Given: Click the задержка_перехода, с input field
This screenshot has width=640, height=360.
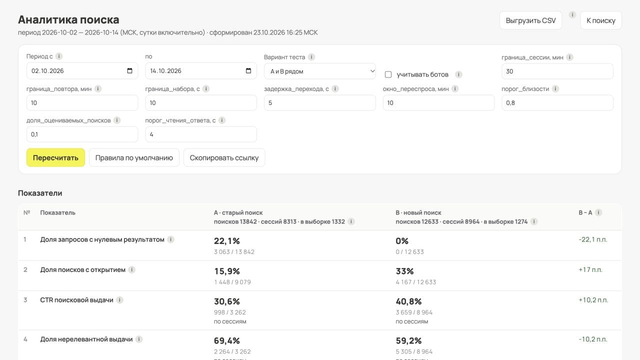Looking at the screenshot, I should click(320, 102).
